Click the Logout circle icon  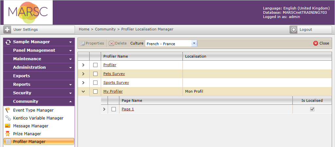click(x=294, y=29)
